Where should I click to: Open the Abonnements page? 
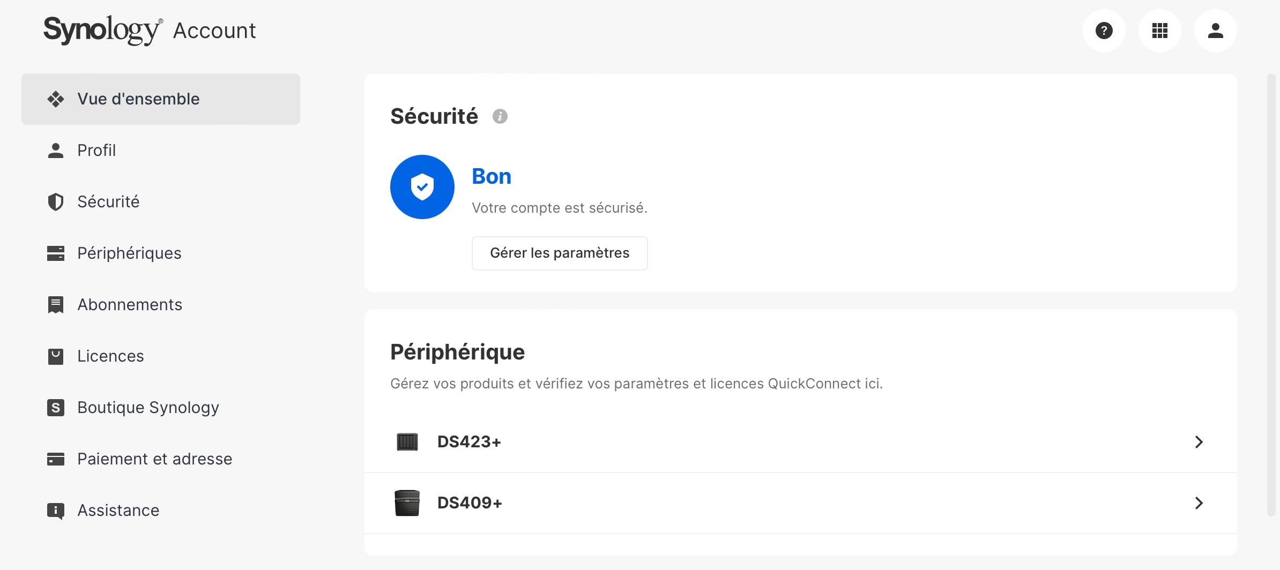(130, 305)
